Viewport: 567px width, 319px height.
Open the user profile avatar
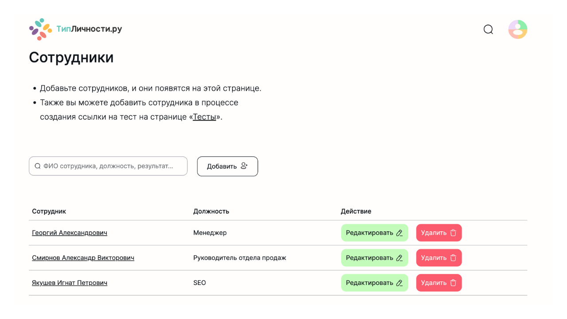(517, 29)
